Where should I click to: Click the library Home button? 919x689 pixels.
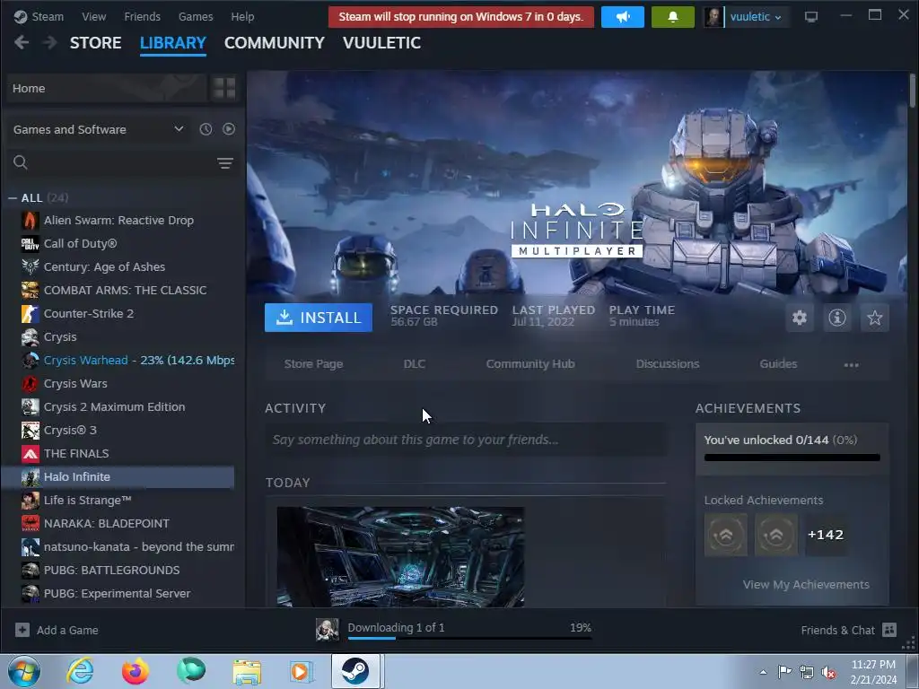click(108, 88)
